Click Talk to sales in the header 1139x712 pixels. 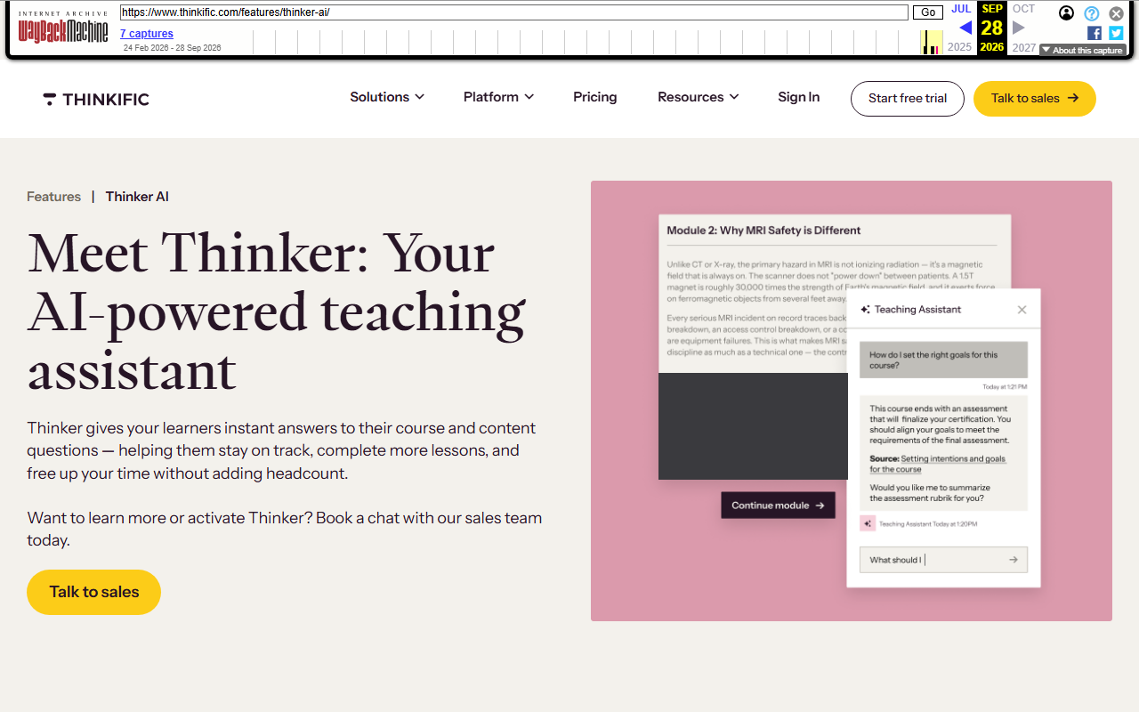[x=1035, y=99]
